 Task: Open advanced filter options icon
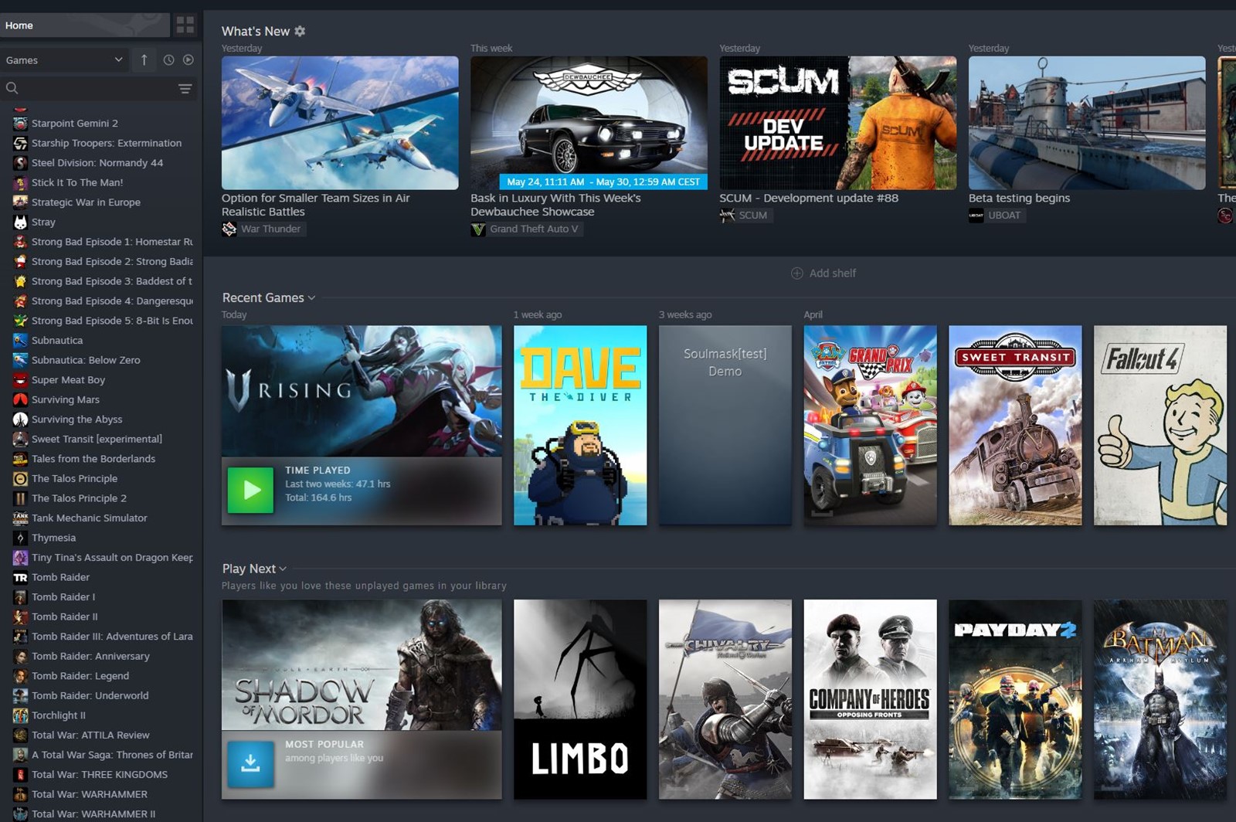(x=185, y=89)
